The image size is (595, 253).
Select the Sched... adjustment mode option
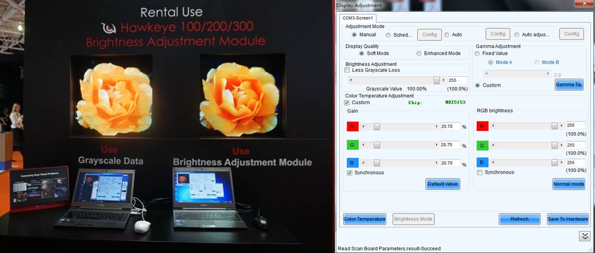pos(388,35)
